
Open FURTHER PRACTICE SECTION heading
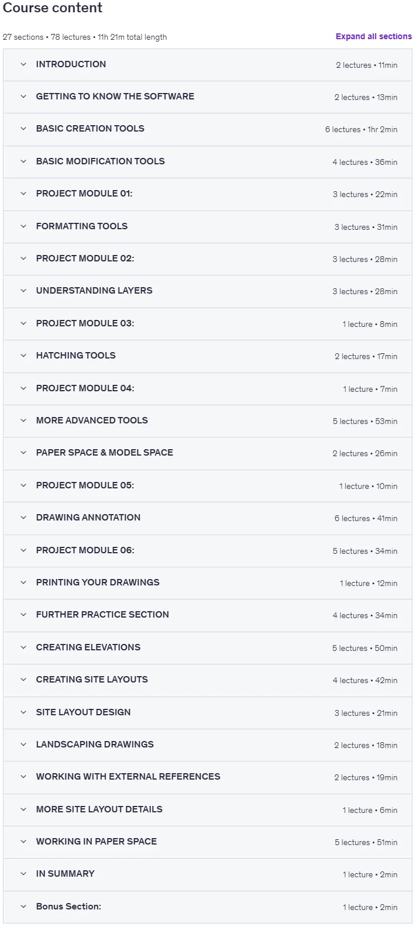pos(102,615)
